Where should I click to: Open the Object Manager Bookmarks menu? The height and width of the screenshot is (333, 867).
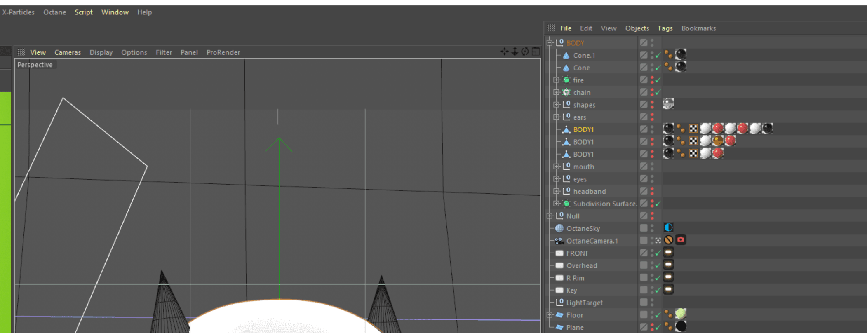698,28
